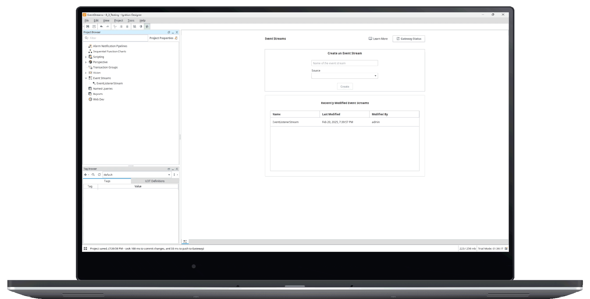Click the magnifier search icon in Tag Browser
This screenshot has height=299, width=590.
pyautogui.click(x=93, y=175)
